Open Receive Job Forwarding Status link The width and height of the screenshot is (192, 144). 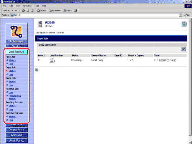[15, 97]
